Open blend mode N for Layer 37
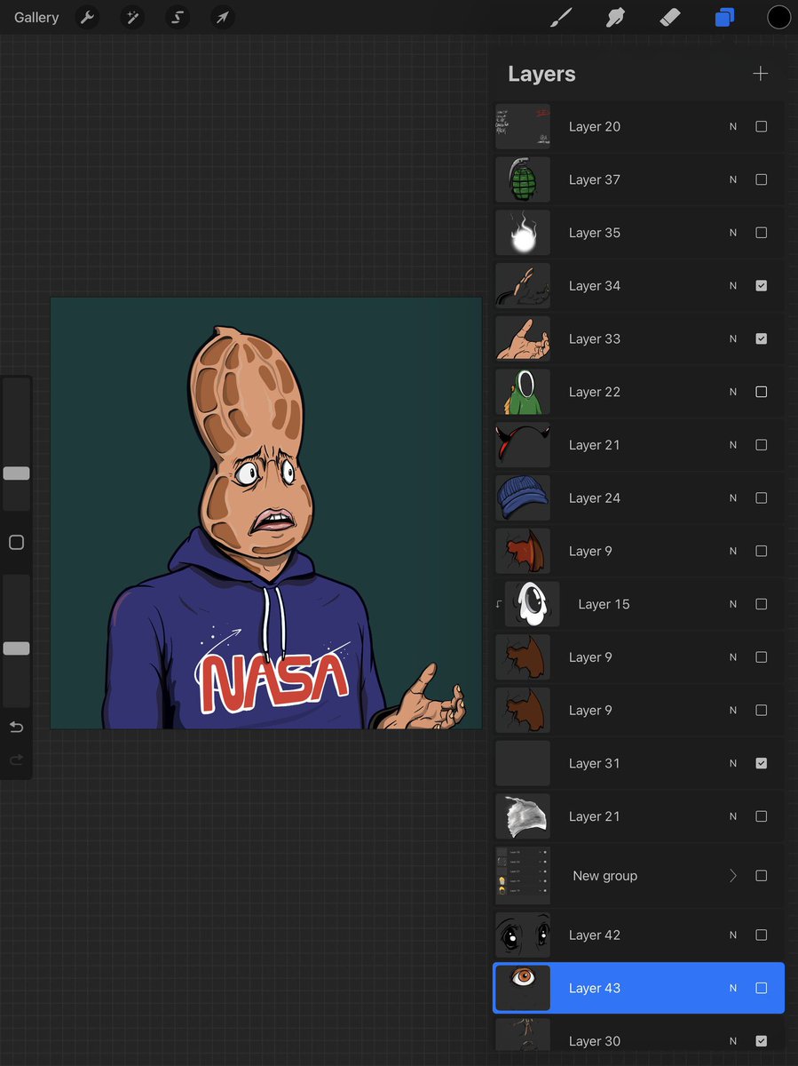Viewport: 798px width, 1066px height. 733,179
